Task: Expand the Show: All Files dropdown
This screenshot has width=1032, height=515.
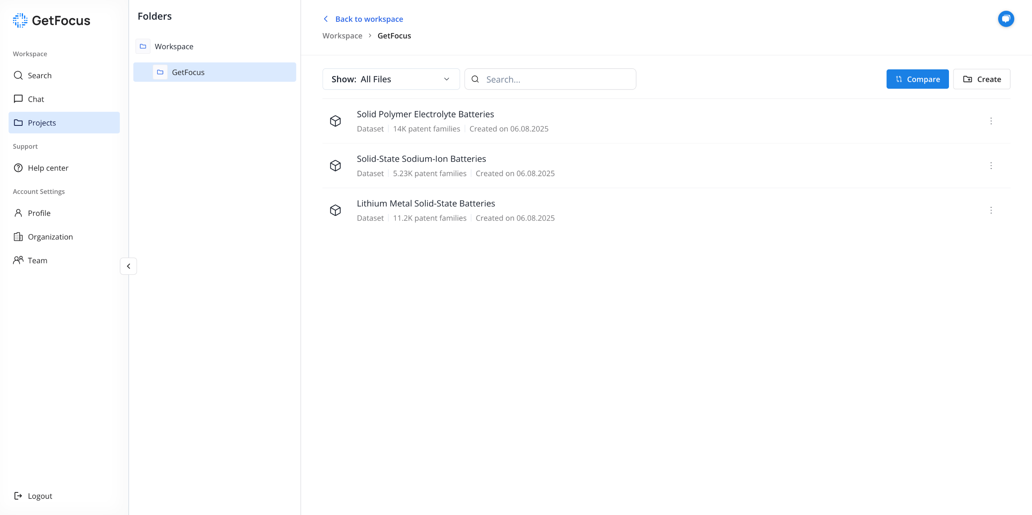Action: pos(391,79)
